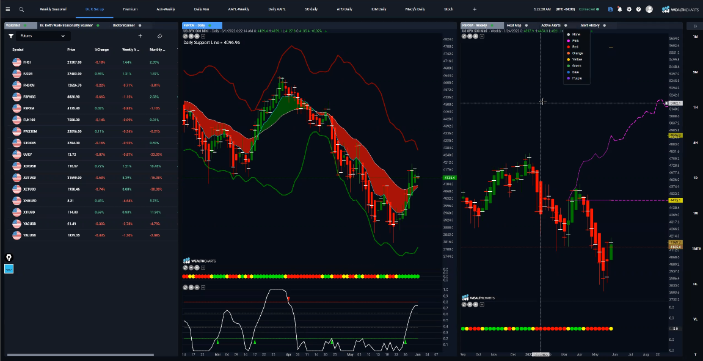Click the square plus icon on daily chart

[x=203, y=36]
